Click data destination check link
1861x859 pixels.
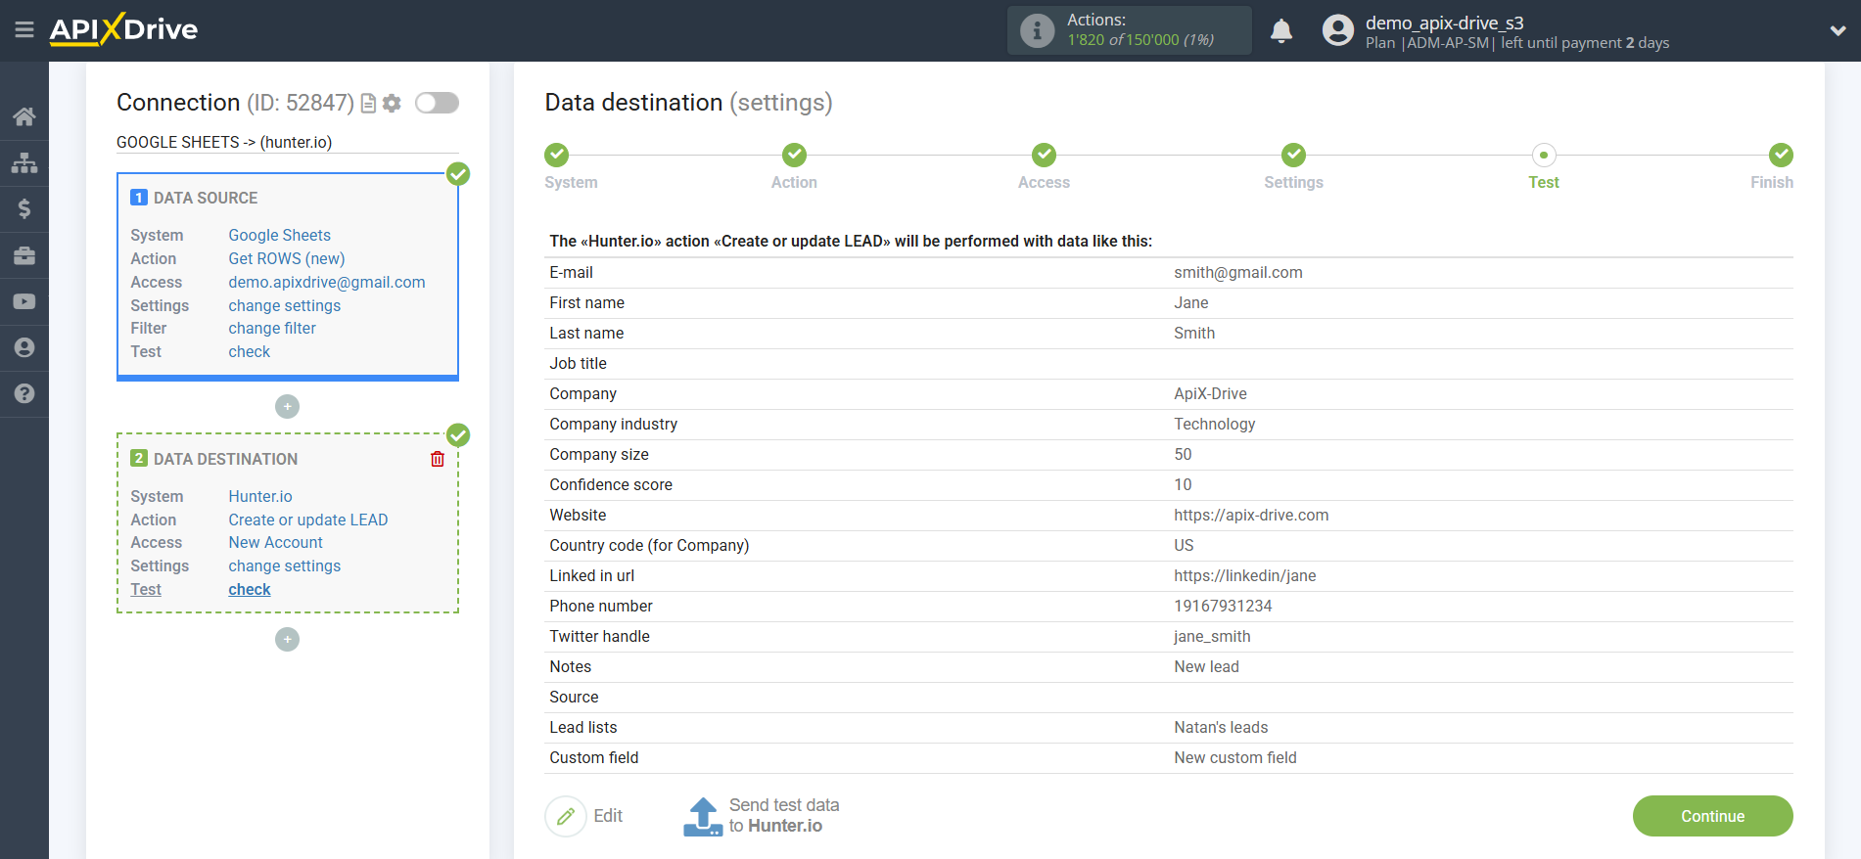tap(249, 589)
